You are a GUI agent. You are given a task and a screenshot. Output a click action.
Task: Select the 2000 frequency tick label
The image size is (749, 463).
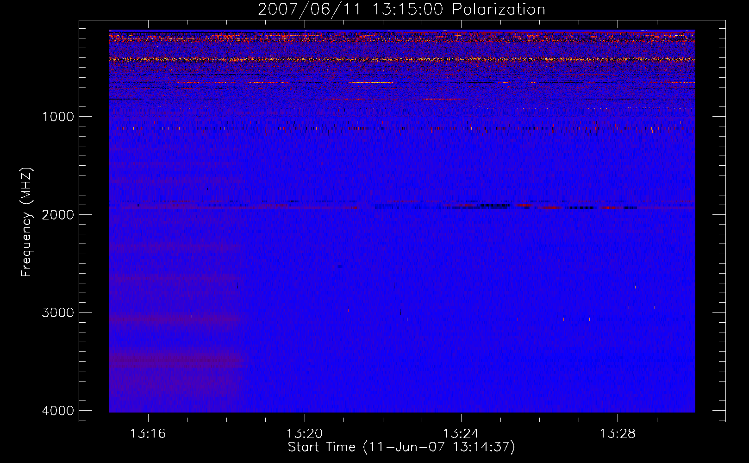point(58,215)
